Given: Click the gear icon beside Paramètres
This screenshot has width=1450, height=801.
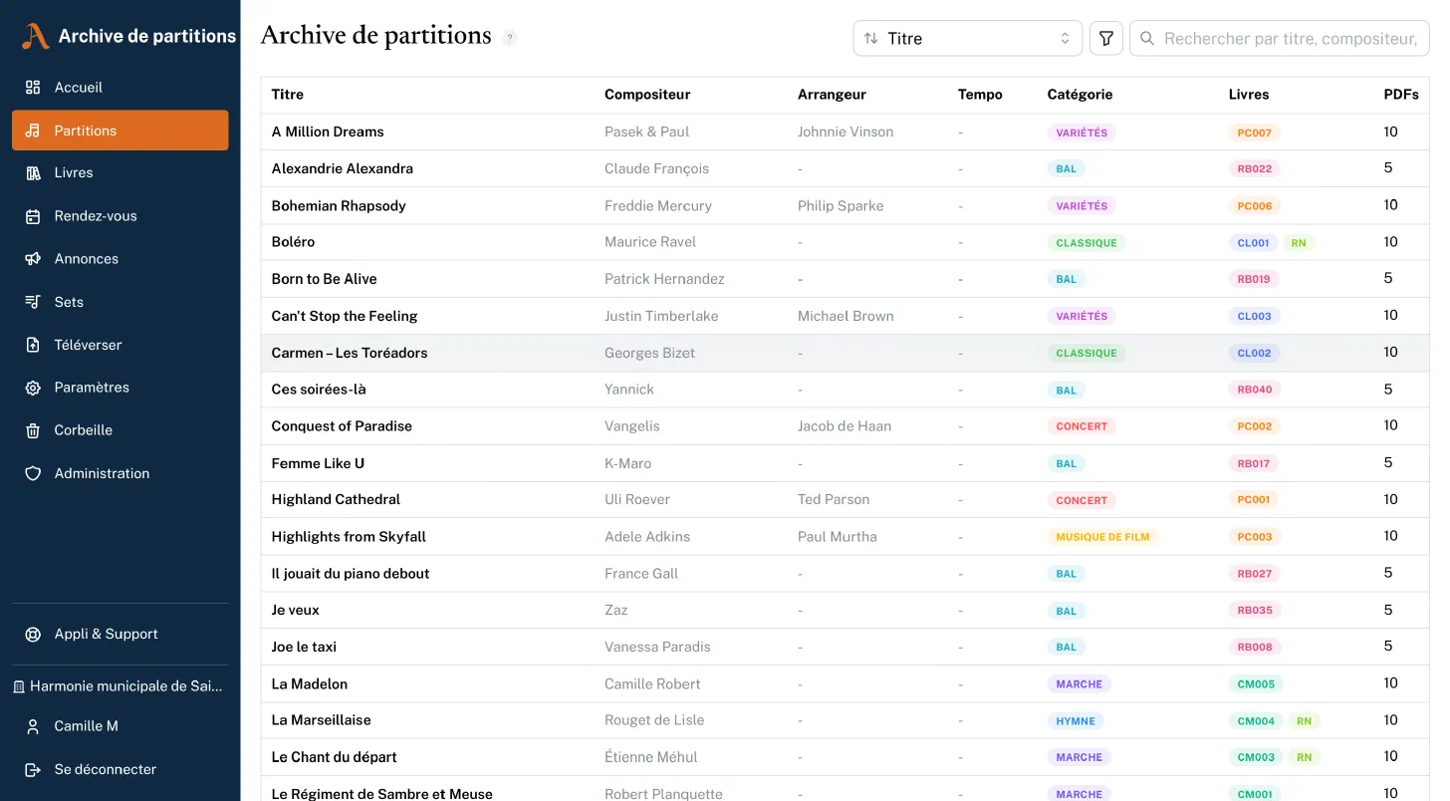Looking at the screenshot, I should point(33,388).
